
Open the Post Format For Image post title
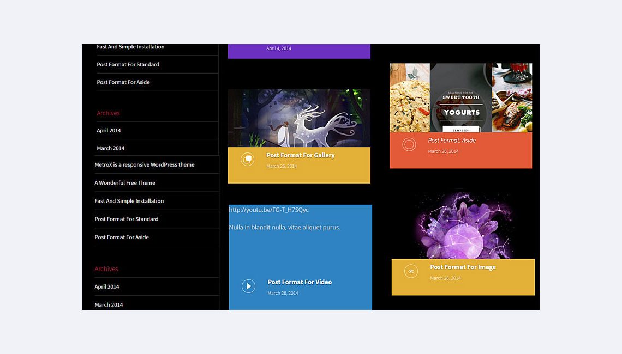[x=463, y=267]
